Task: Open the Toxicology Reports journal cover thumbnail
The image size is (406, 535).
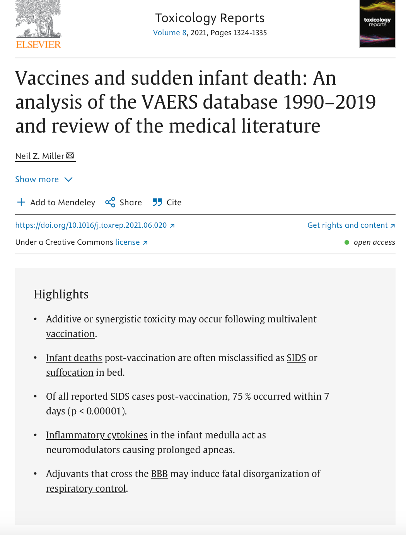Action: 377,24
